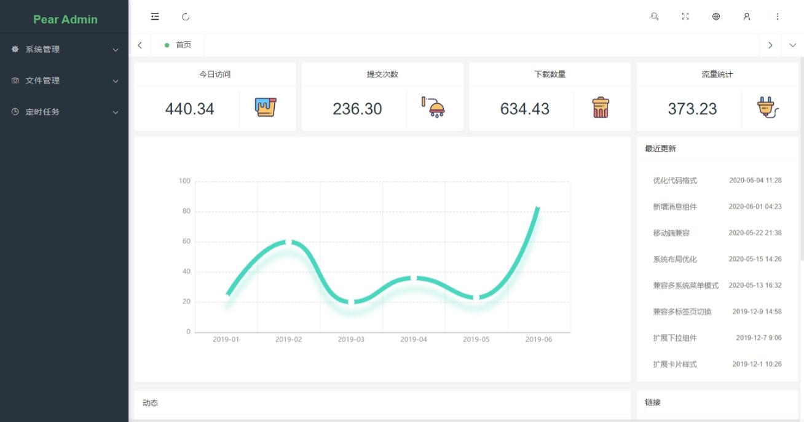The width and height of the screenshot is (804, 422).
Task: Open the tab options dropdown chevron
Action: pyautogui.click(x=792, y=45)
